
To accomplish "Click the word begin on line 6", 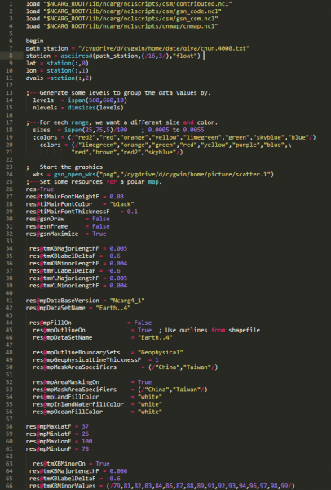I will [x=34, y=41].
